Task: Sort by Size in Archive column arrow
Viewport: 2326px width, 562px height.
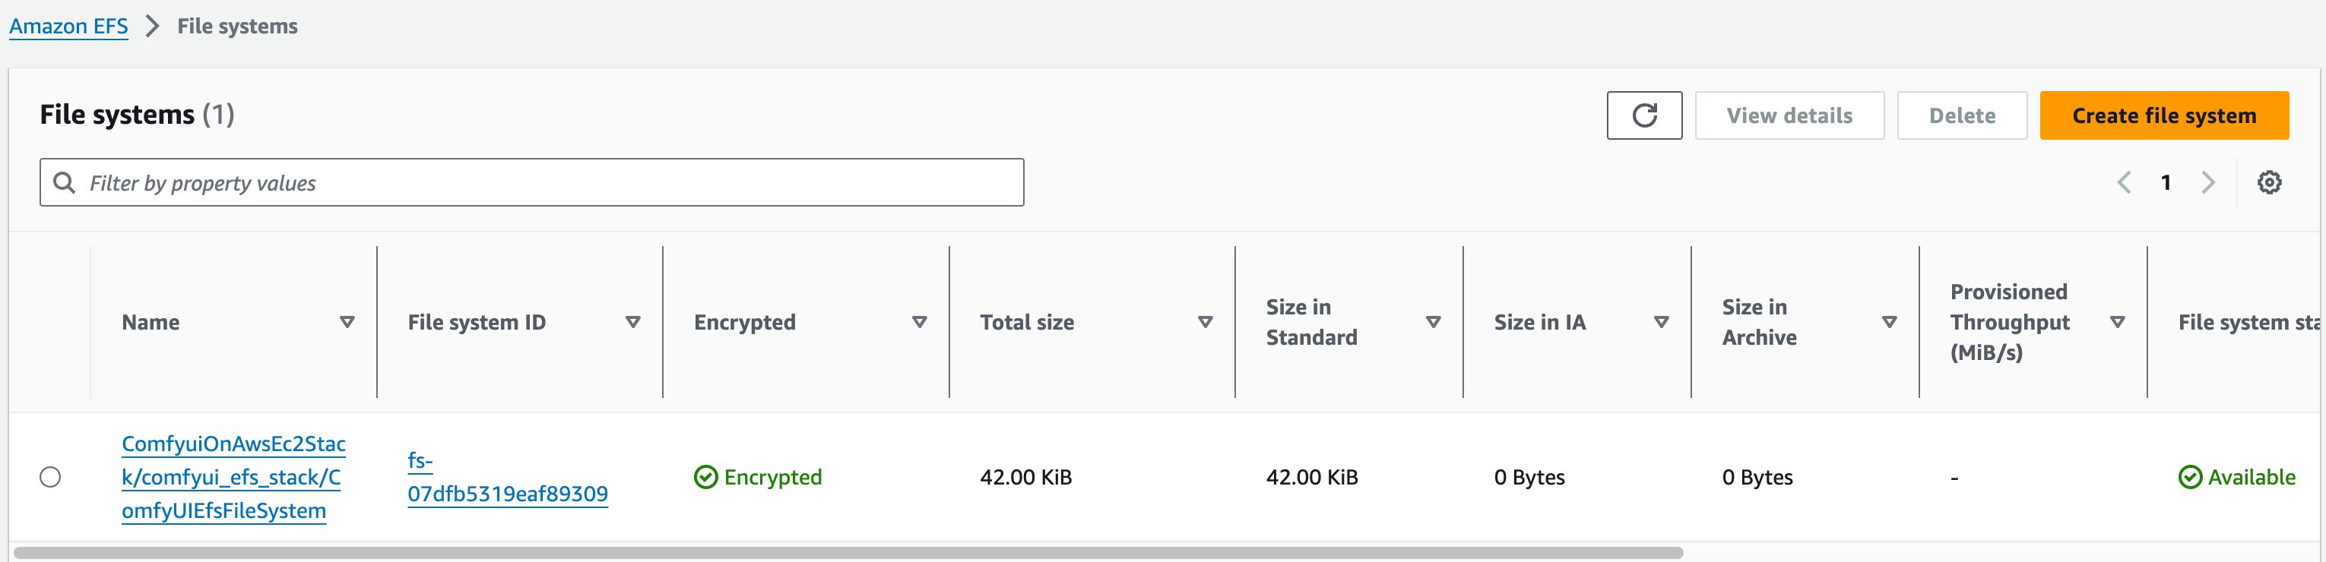Action: click(x=1889, y=322)
